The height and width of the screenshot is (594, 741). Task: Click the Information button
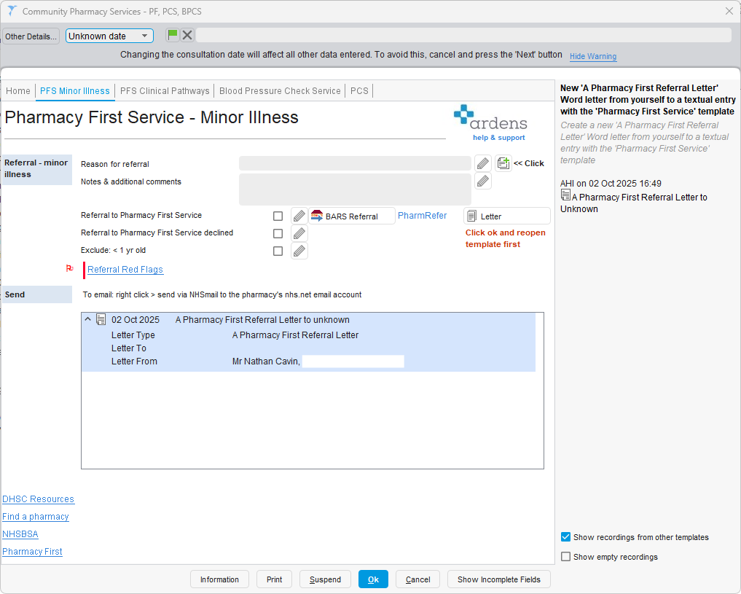coord(219,579)
